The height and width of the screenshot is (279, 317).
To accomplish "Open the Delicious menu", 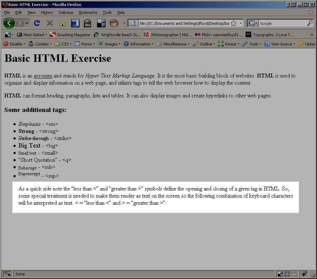I will pos(66,12).
